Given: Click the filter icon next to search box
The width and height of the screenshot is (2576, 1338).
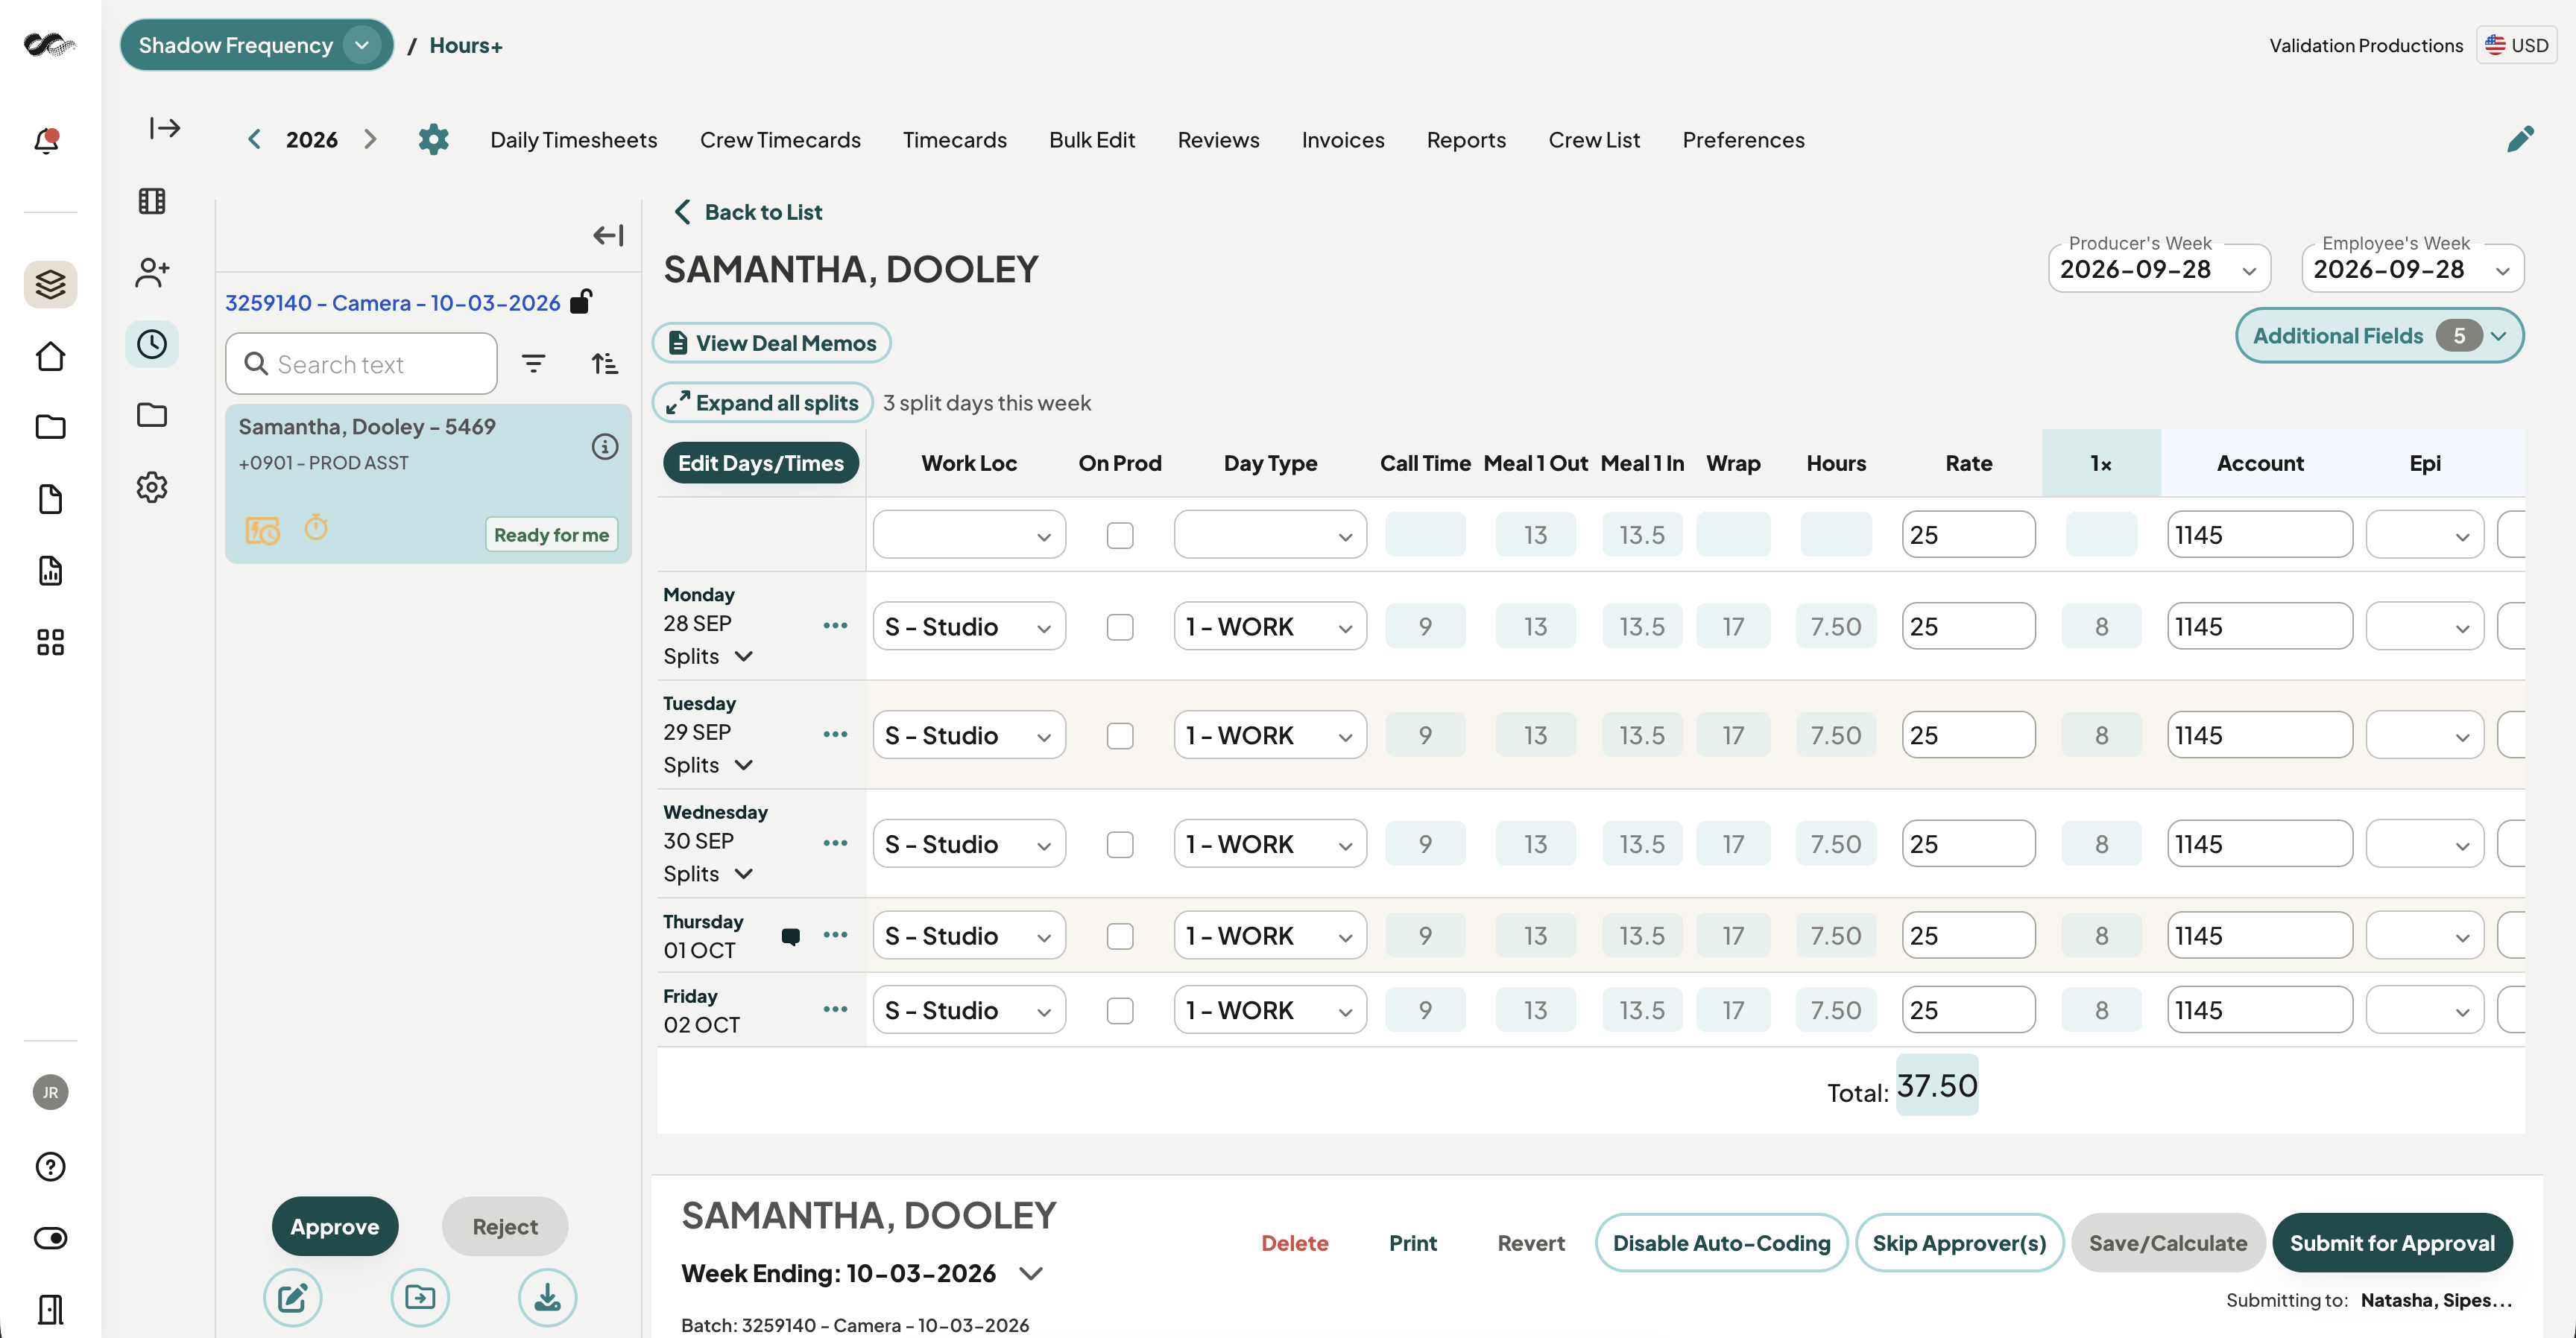Looking at the screenshot, I should point(534,364).
